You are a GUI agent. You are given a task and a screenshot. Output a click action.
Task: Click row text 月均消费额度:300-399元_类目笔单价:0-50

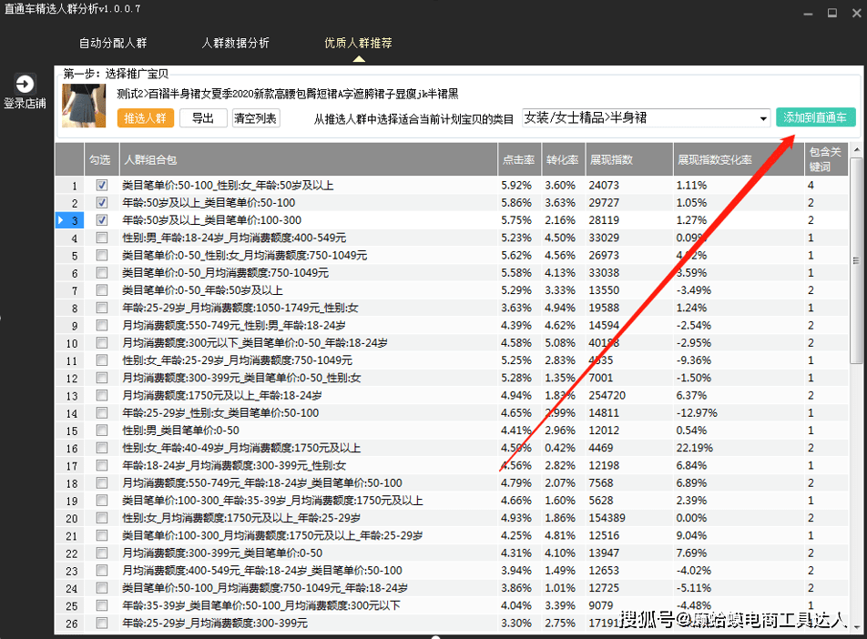(x=222, y=553)
